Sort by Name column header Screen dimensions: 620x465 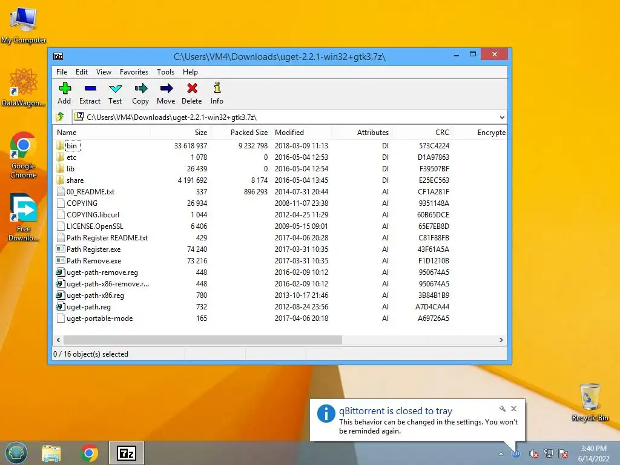click(101, 133)
